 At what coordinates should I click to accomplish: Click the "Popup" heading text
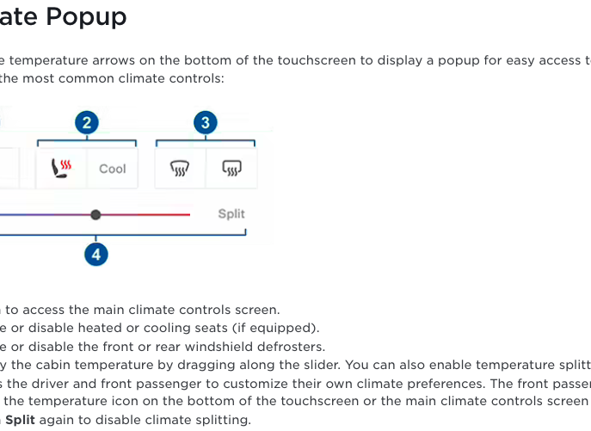pos(86,17)
